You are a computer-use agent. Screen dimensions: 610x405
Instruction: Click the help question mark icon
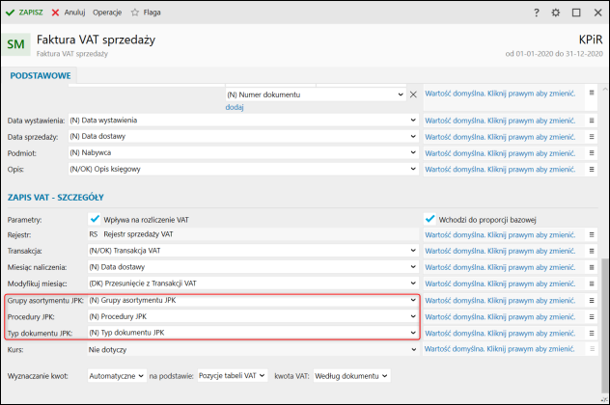coord(537,13)
